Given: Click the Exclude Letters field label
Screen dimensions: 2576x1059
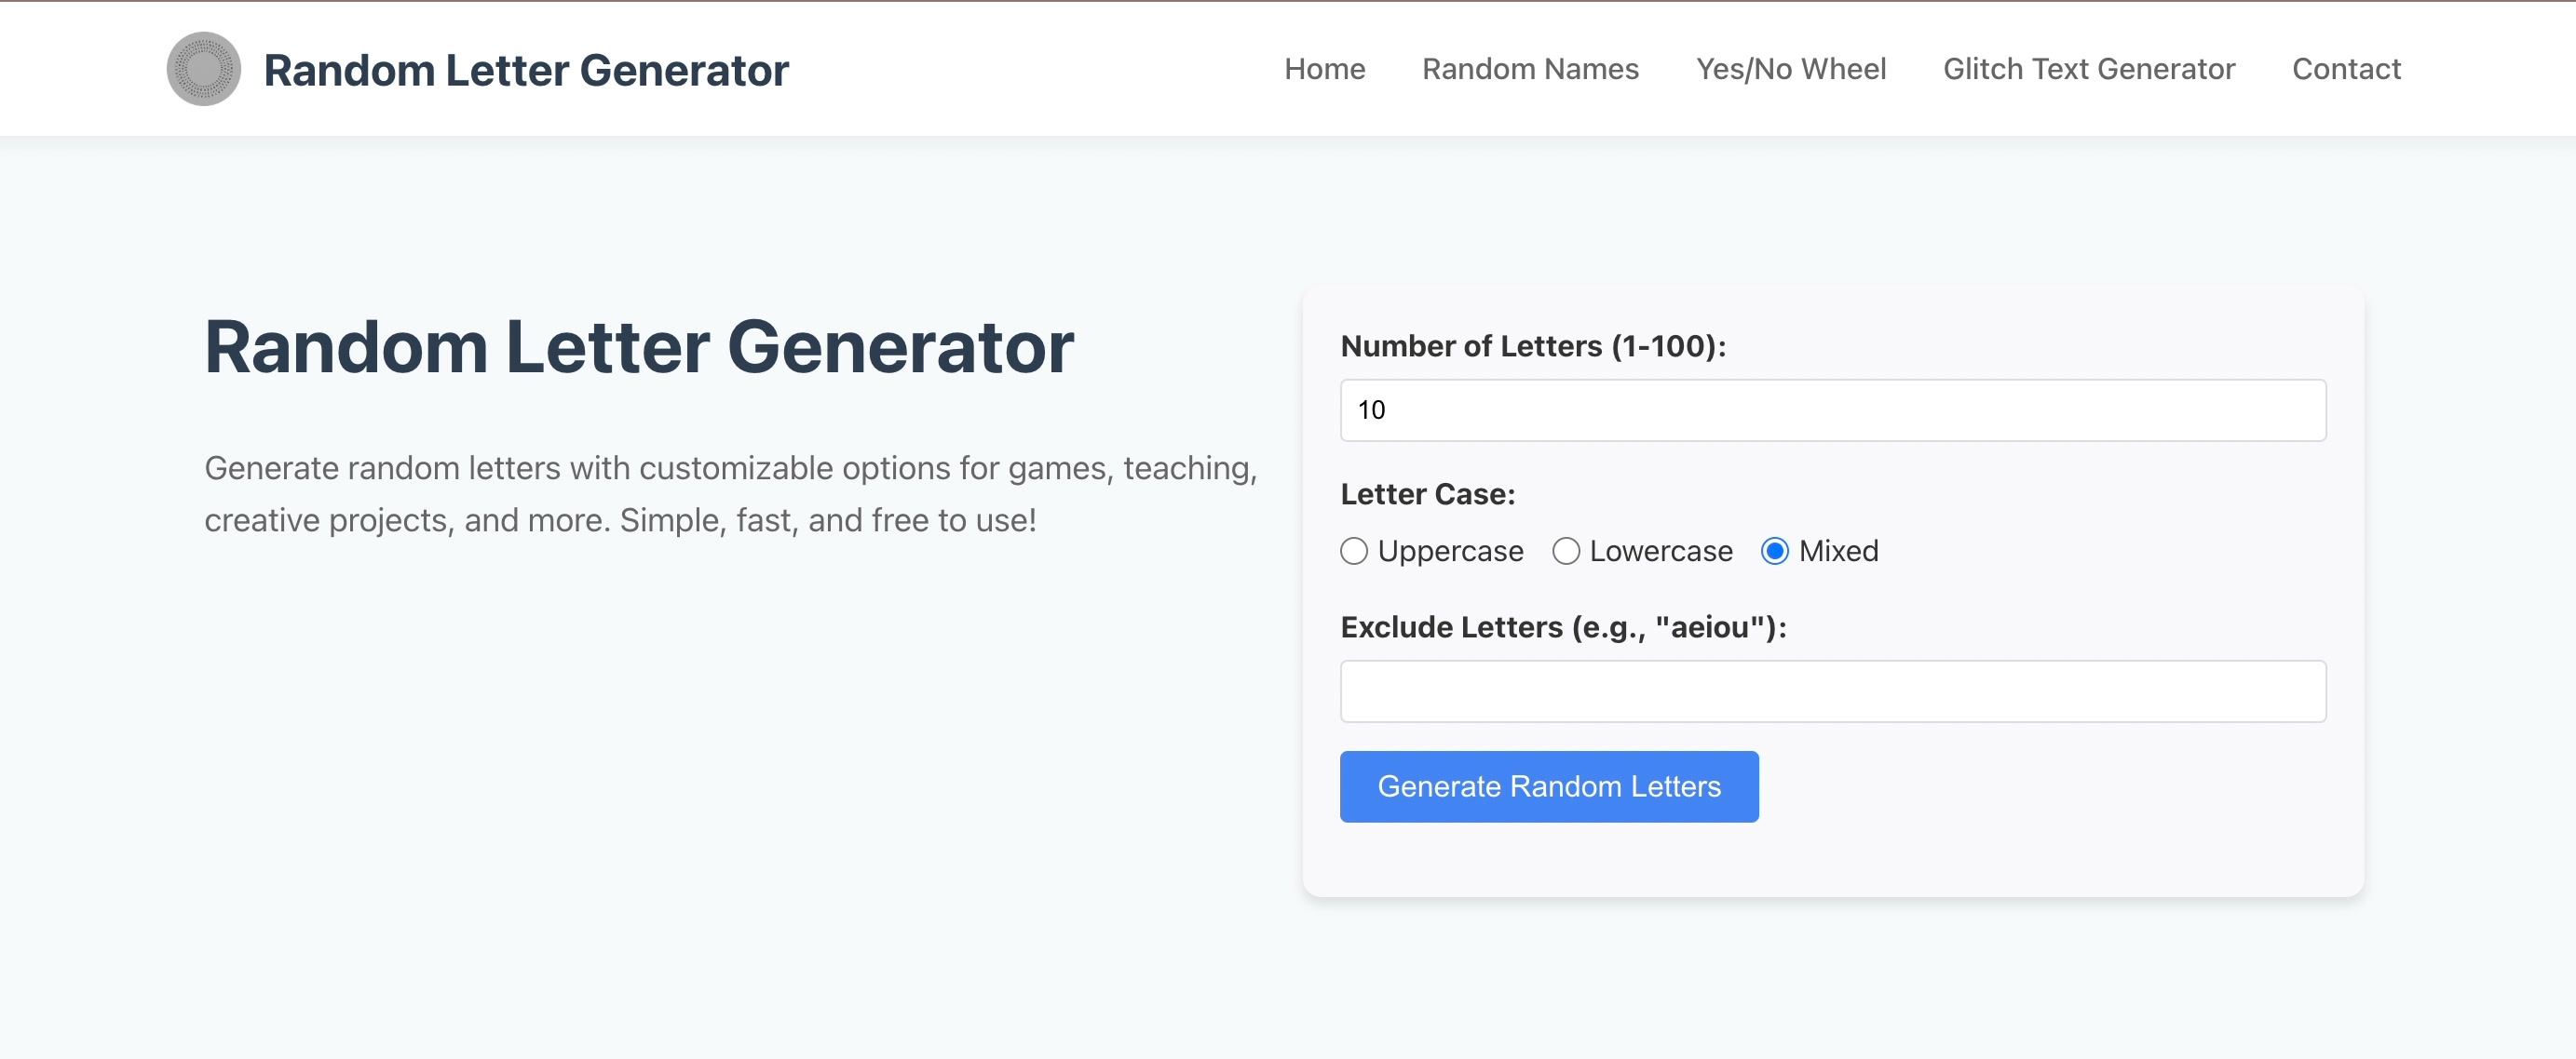Looking at the screenshot, I should (x=1562, y=627).
